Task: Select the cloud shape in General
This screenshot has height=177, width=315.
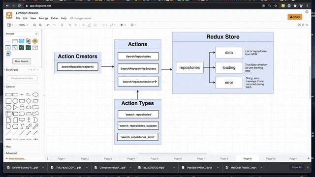Action: [x=29, y=107]
